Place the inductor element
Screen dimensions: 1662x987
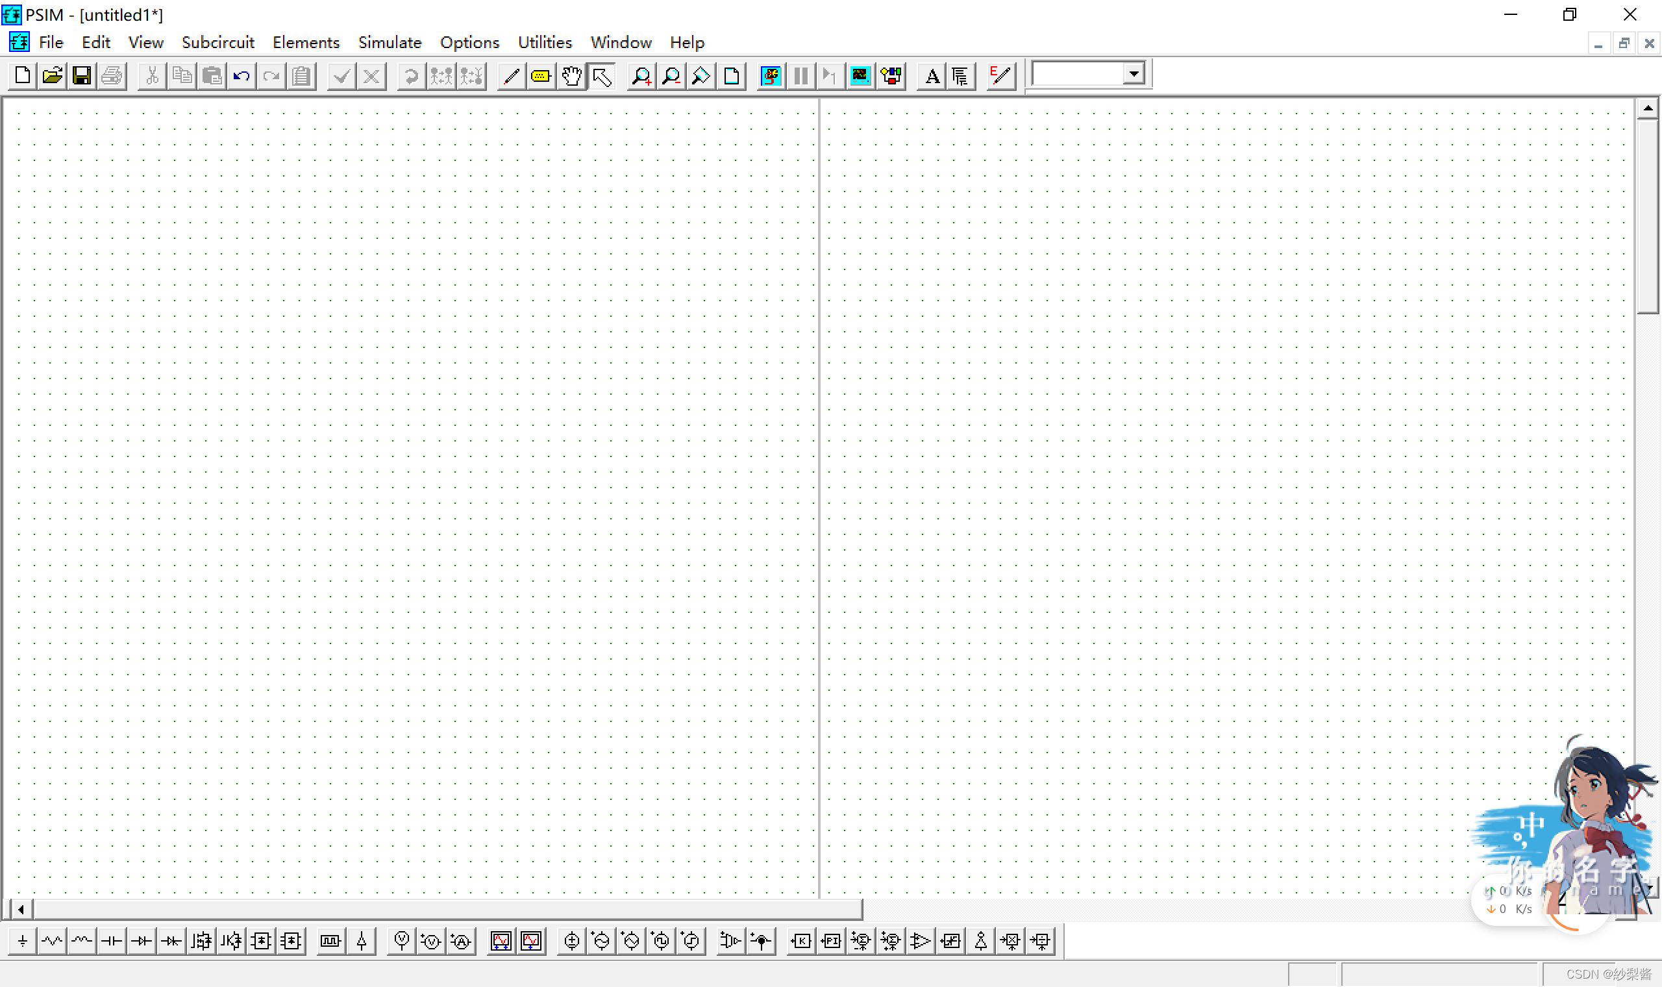click(x=82, y=941)
